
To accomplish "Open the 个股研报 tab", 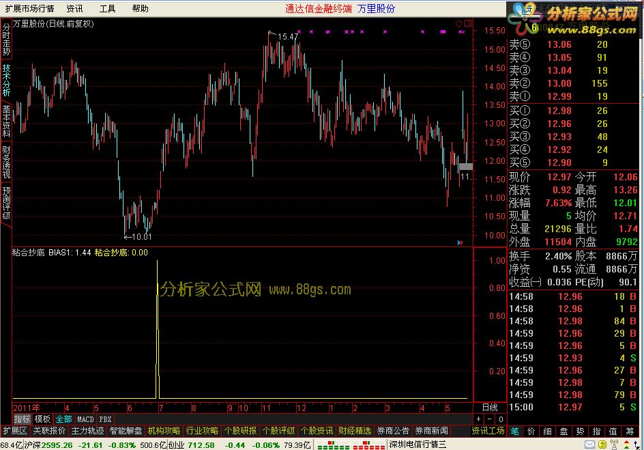I will point(240,431).
